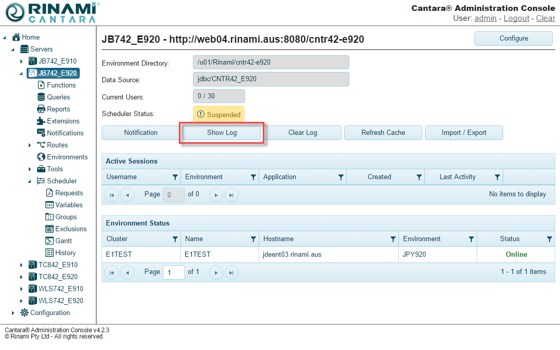This screenshot has height=350, width=560.
Task: Logout of the admin console
Action: coord(516,18)
